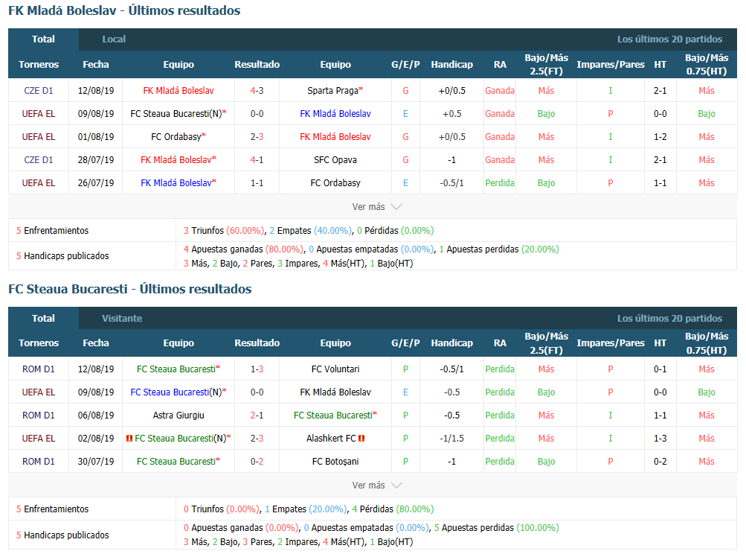Click the 2-1 result for Astra Giurgiu
The height and width of the screenshot is (554, 746).
pos(257,415)
